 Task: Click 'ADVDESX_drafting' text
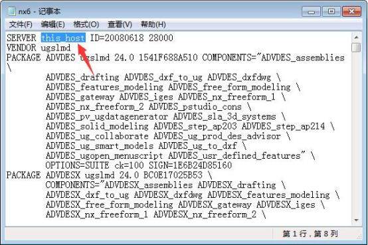[x=236, y=185]
